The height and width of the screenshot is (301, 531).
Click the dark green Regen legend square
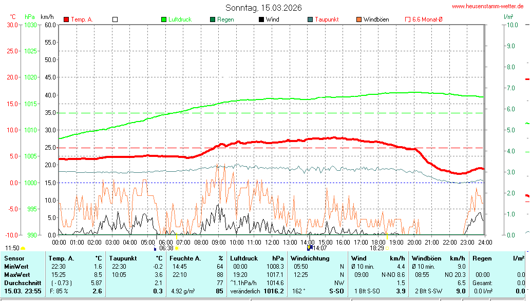tap(213, 19)
